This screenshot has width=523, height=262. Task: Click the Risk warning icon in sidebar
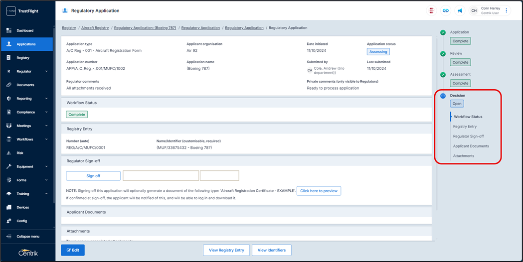point(9,153)
